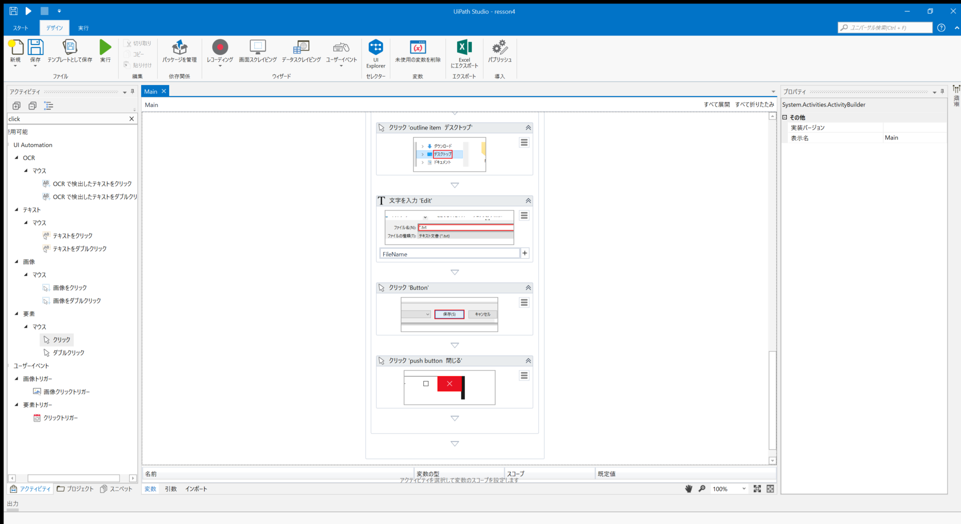The height and width of the screenshot is (524, 961).
Task: Run the workflow with 実行
Action: click(105, 52)
